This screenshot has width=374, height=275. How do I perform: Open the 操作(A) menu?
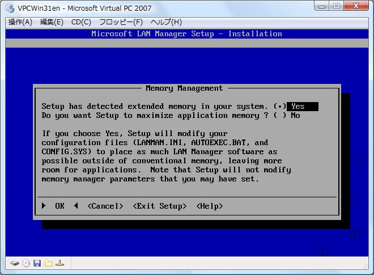[x=20, y=22]
